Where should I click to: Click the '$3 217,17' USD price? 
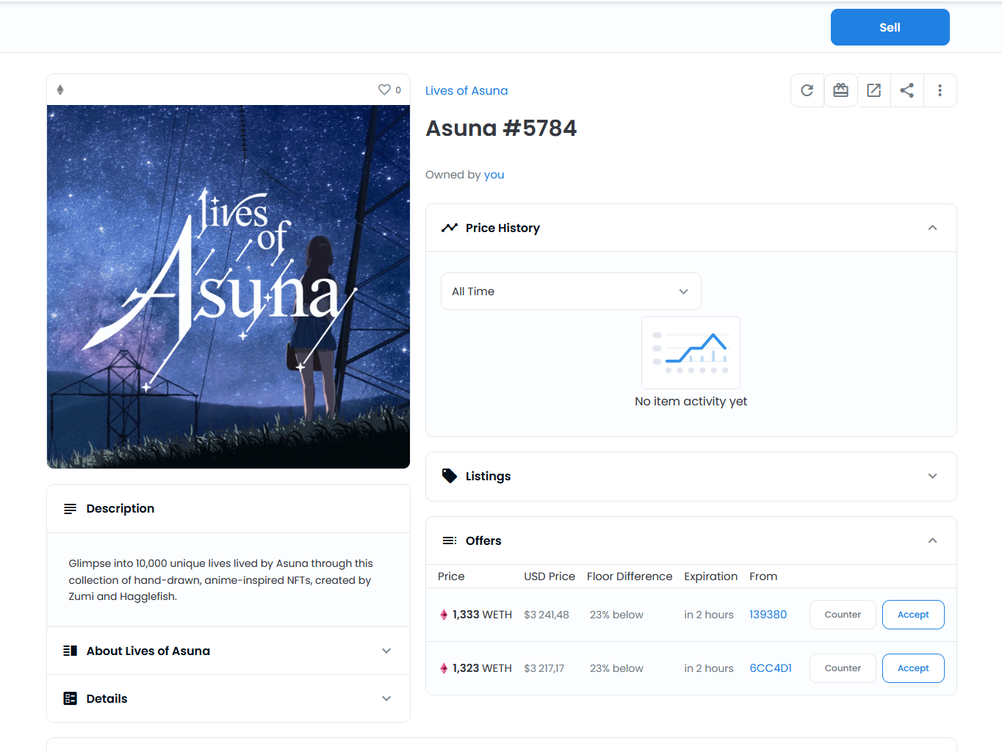544,668
